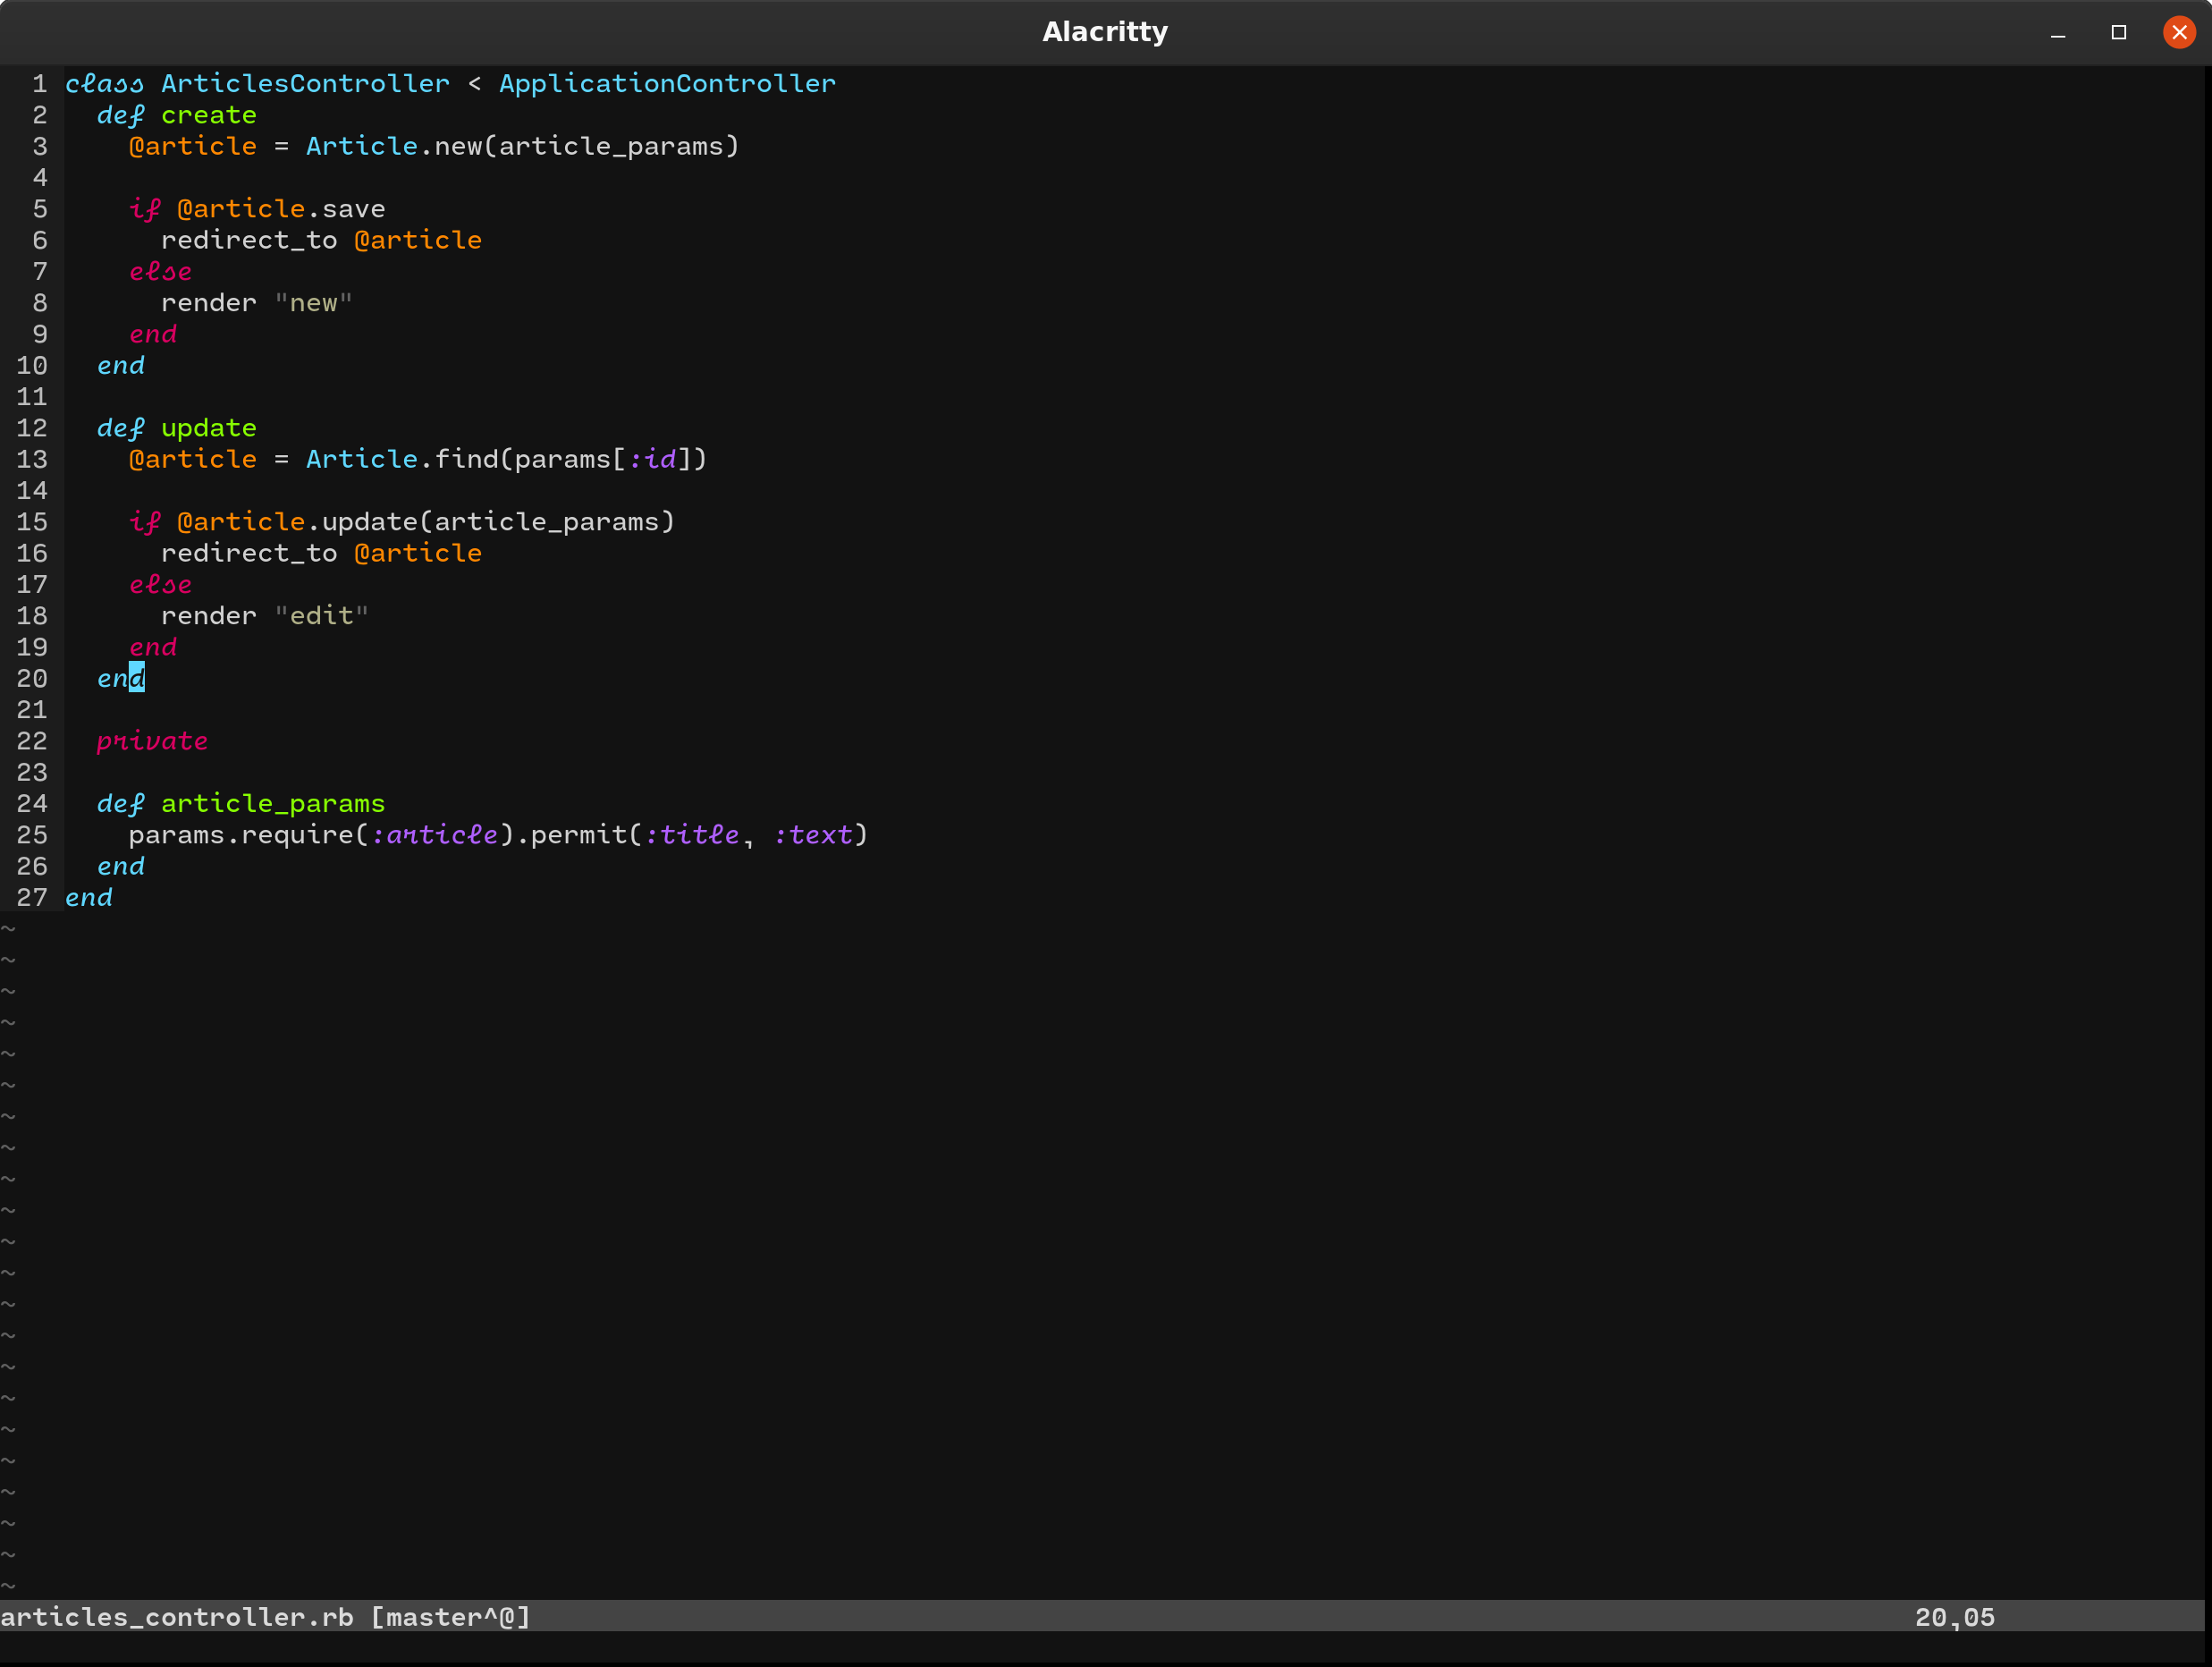Click the :id symbol on line 13
Screen dimensions: 2212x1667
click(x=651, y=459)
